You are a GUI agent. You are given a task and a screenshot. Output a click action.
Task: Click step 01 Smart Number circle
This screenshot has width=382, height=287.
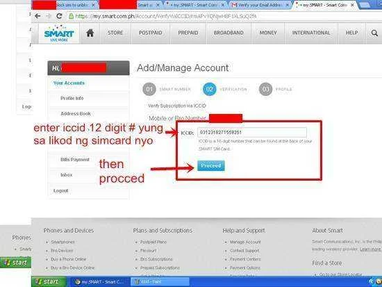149,89
